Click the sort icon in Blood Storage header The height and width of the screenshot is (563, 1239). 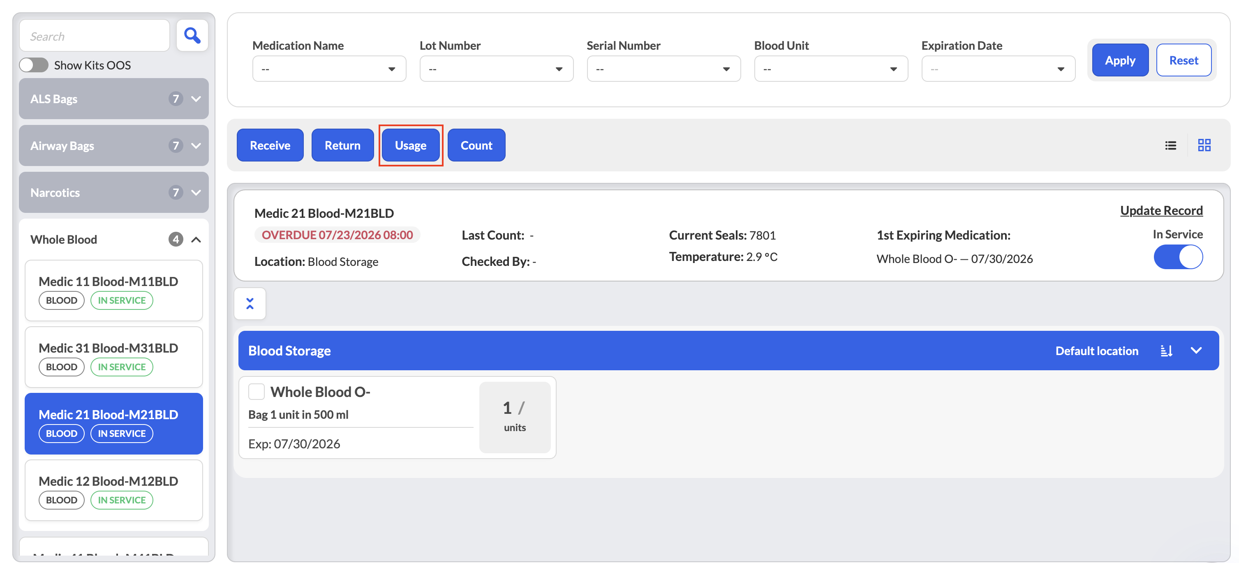pos(1166,351)
